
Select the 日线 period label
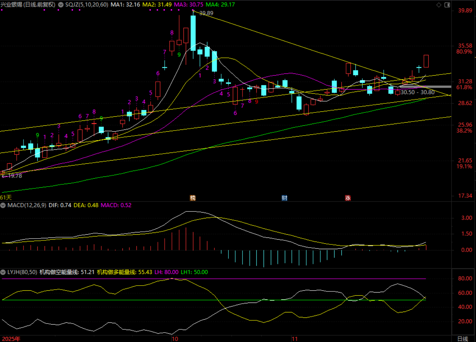(462, 339)
